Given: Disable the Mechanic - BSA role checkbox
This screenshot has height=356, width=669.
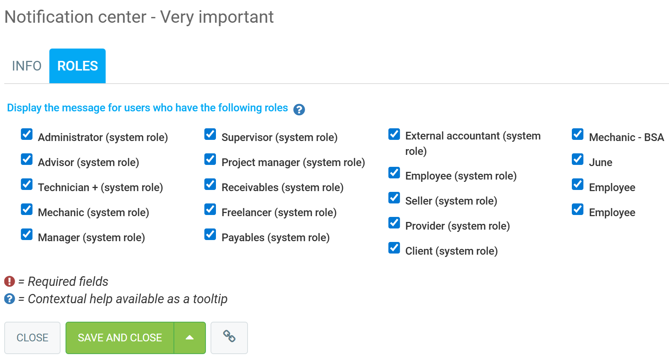Looking at the screenshot, I should point(578,134).
